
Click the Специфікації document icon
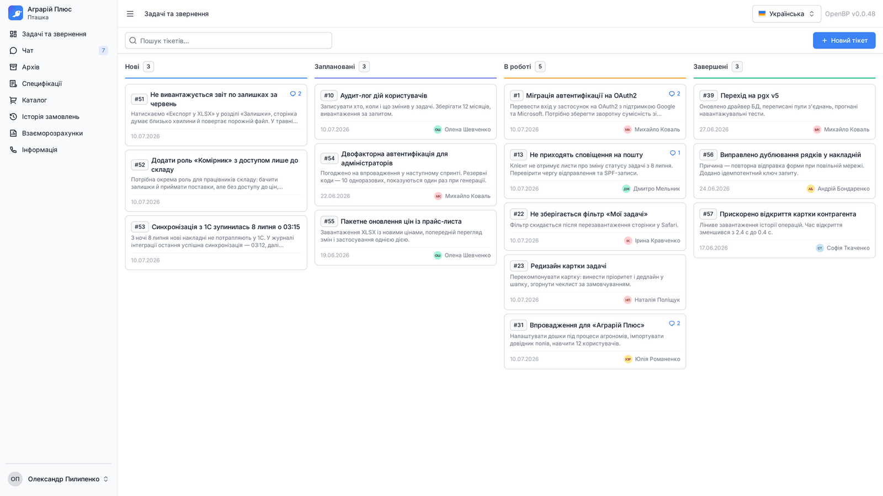pyautogui.click(x=13, y=84)
